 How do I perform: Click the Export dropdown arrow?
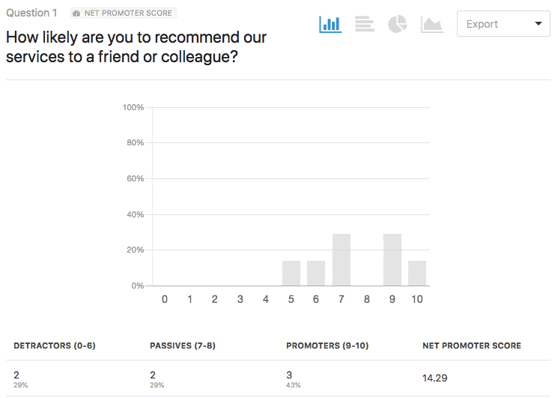pyautogui.click(x=539, y=24)
